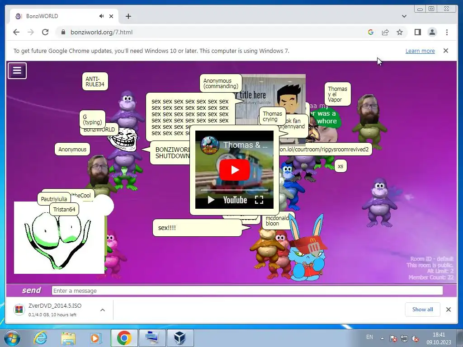Open on-screen keyboard taskbar app
Image resolution: width=463 pixels, height=347 pixels.
(152, 338)
